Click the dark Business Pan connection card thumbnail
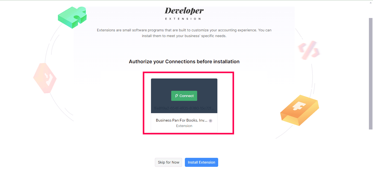This screenshot has width=373, height=175. [184, 96]
